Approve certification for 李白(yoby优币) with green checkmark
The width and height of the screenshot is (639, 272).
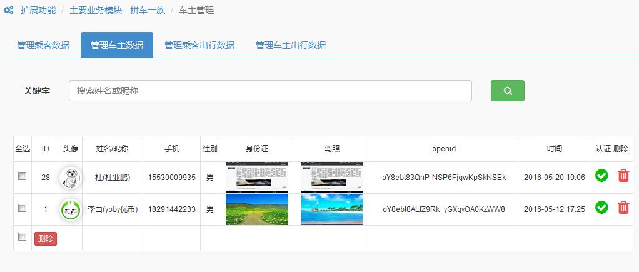click(601, 207)
